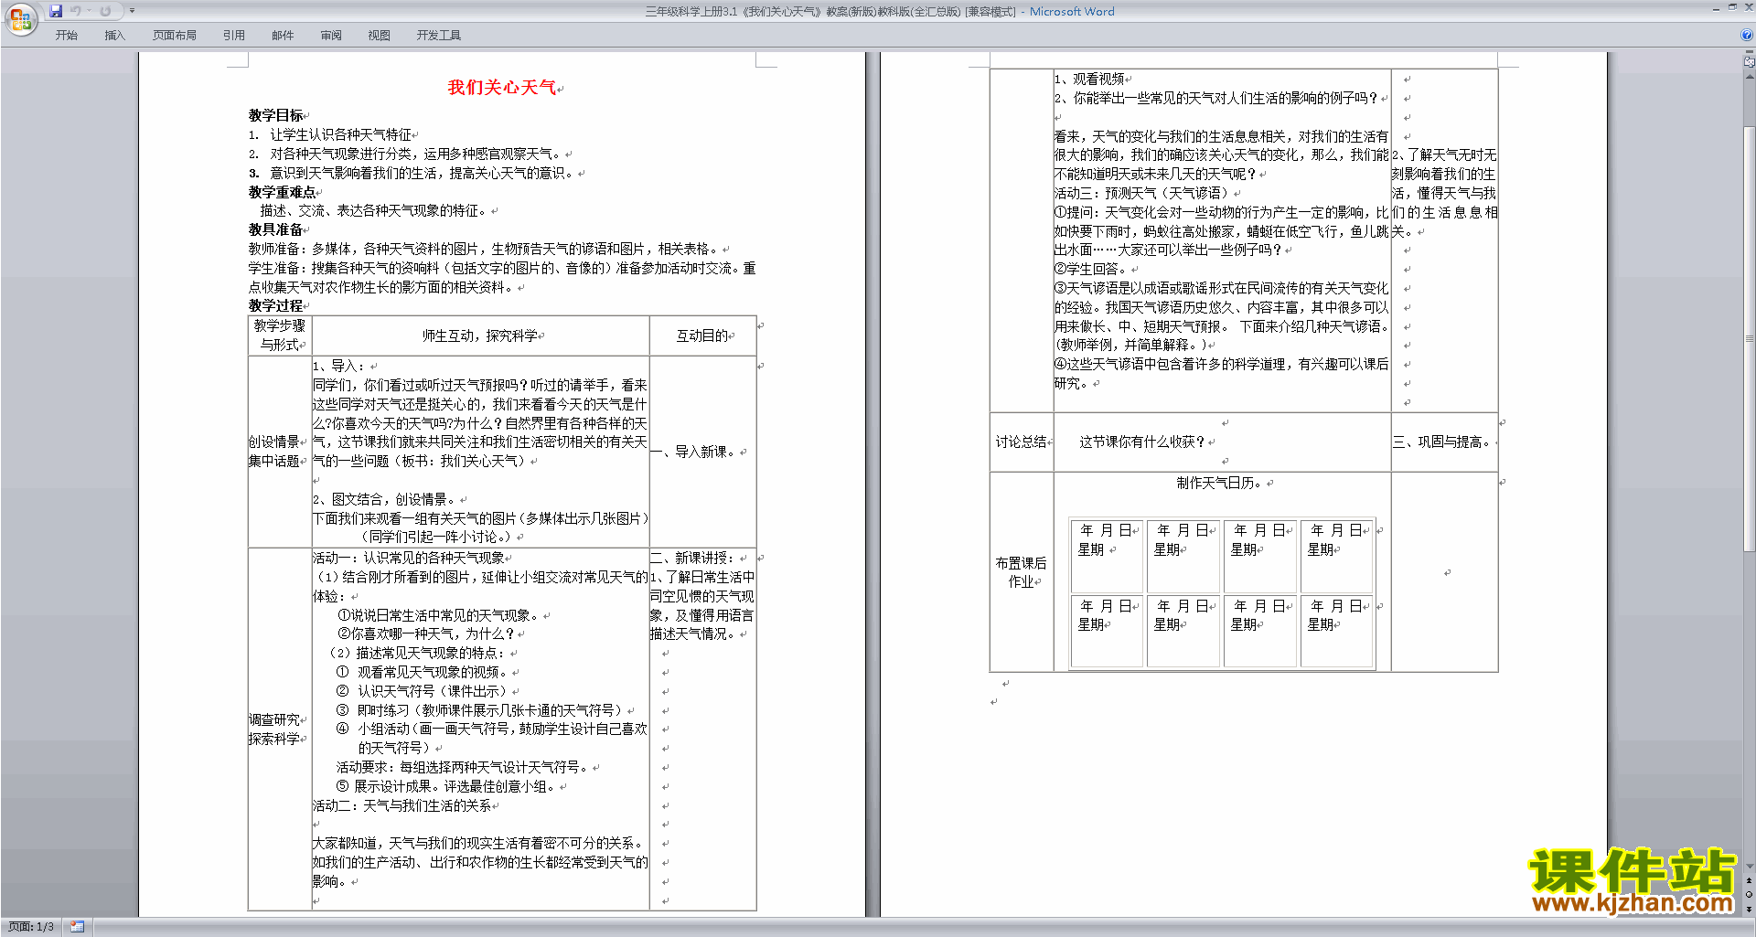Switch to the 视图 tab
This screenshot has width=1756, height=937.
(x=380, y=36)
